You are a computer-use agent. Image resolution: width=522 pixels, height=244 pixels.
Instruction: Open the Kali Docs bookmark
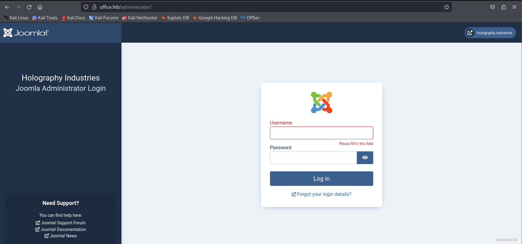73,18
